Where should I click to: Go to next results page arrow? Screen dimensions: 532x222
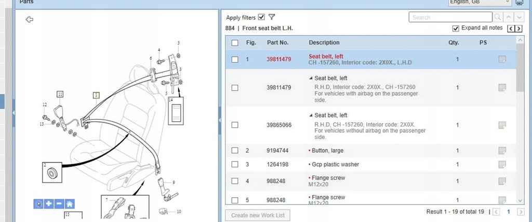click(x=521, y=212)
